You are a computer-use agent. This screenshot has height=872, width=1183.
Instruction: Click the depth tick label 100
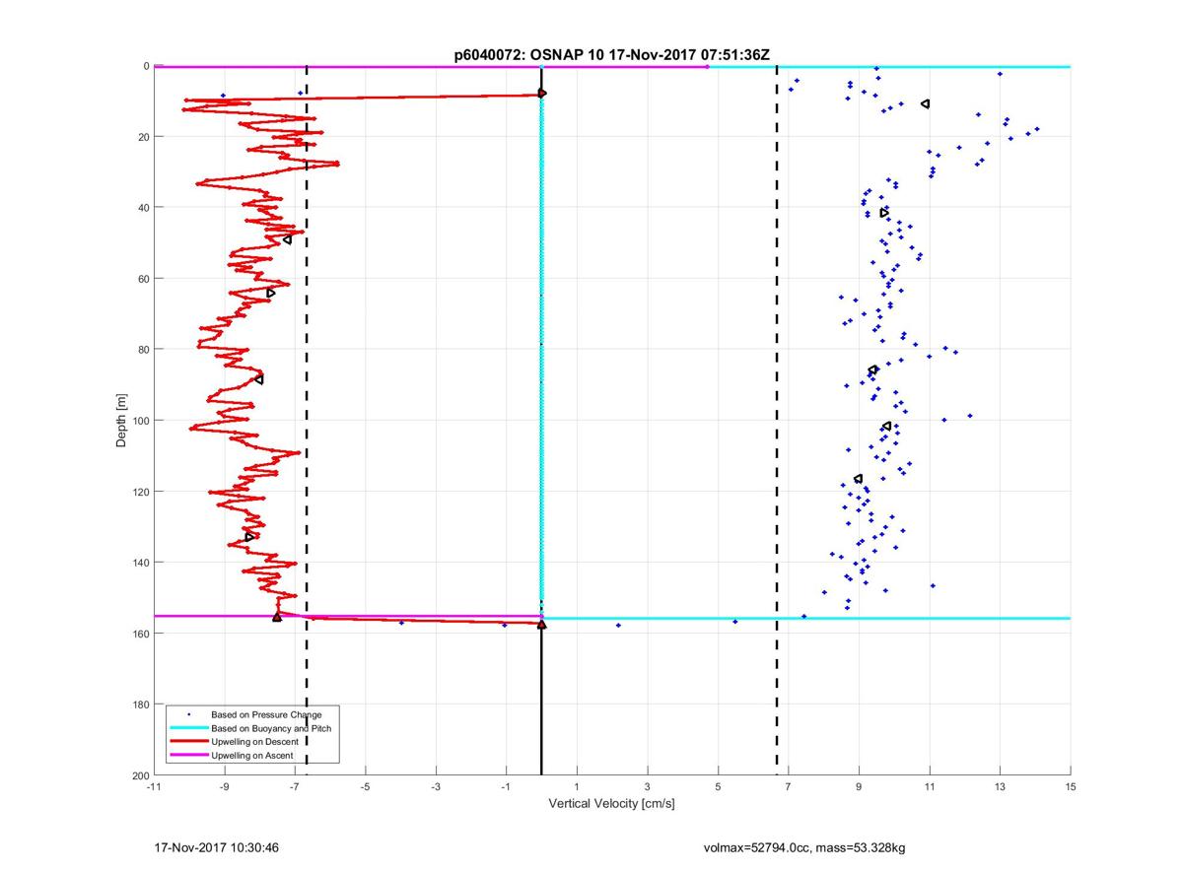(x=140, y=421)
